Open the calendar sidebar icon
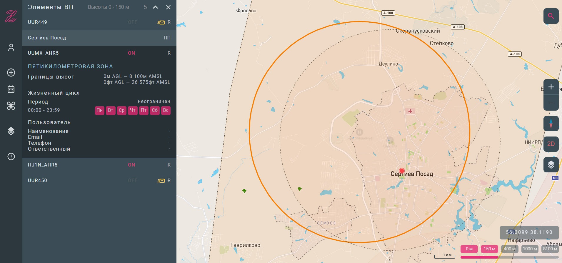The width and height of the screenshot is (562, 263). pyautogui.click(x=11, y=89)
